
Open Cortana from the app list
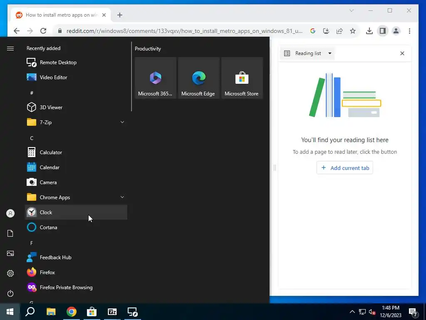click(76, 227)
